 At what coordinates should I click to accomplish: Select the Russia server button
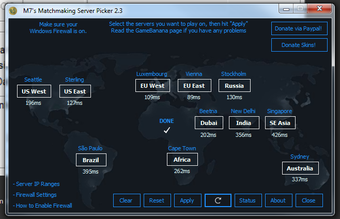click(x=234, y=86)
